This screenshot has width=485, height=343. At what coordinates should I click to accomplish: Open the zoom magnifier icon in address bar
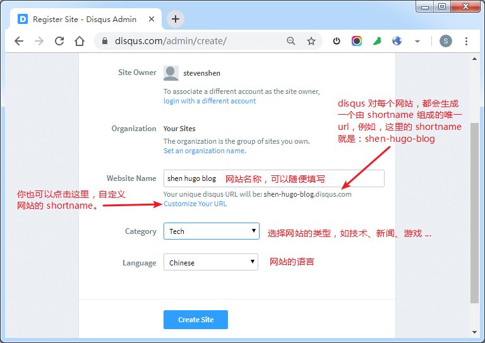pos(290,41)
